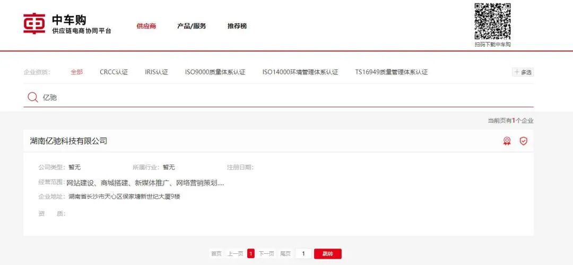Click the 所属行业 label
Screen dimensions: 573x265
pyautogui.click(x=146, y=168)
